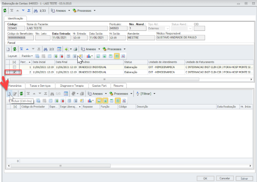
Task: Switch to Diagnose e Terapia tab
Action: (x=72, y=86)
